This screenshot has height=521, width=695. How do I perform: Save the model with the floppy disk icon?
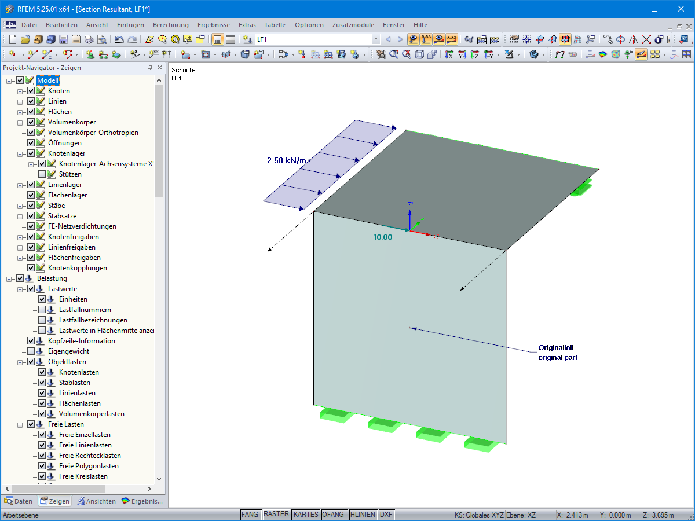coord(63,39)
